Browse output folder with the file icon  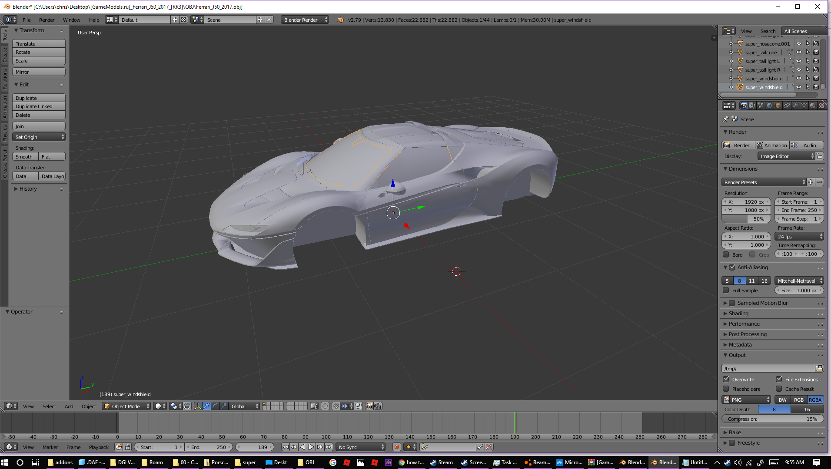click(819, 368)
